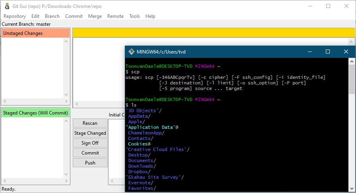Click the 'Ready.' status bar text
The height and width of the screenshot is (193, 356).
point(8,189)
